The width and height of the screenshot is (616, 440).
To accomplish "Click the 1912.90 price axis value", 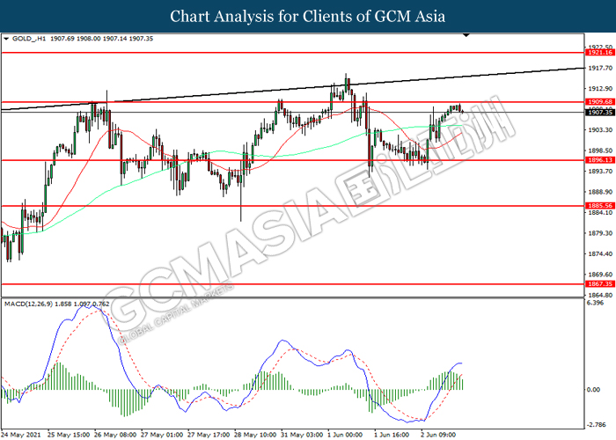I will pyautogui.click(x=600, y=88).
